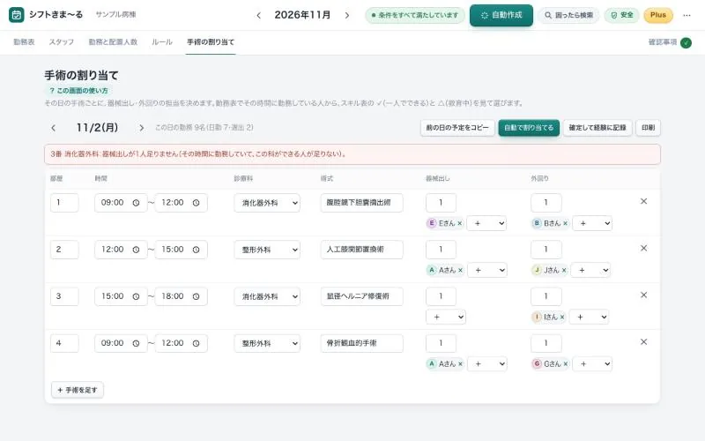Open row 3 器械出し add-staff dropdown

tap(446, 317)
